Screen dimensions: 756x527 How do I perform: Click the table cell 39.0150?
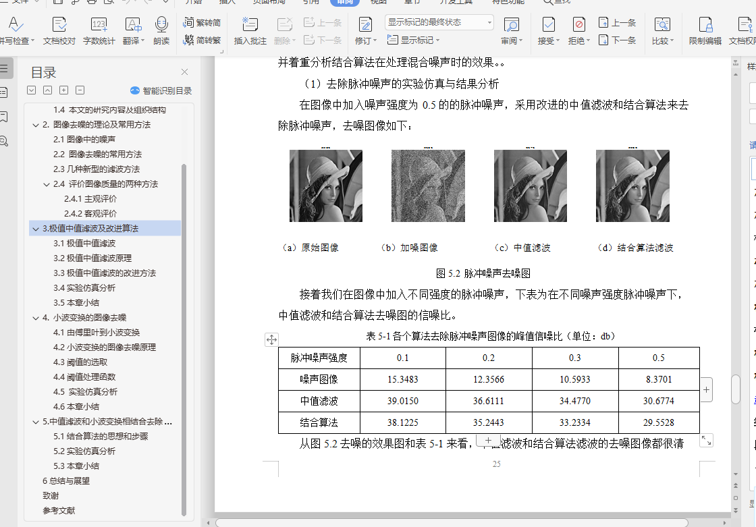pyautogui.click(x=403, y=401)
